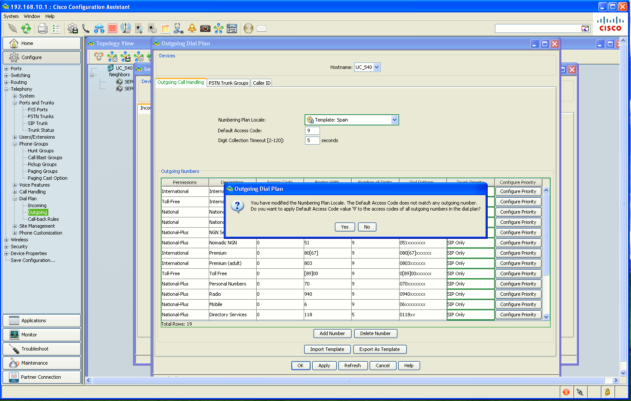Viewport: 631px width, 401px height.
Task: Click the bell event notification icon
Action: (192, 28)
